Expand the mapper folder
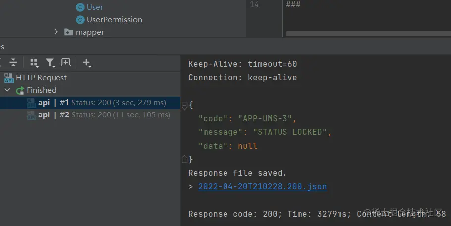 (56, 32)
